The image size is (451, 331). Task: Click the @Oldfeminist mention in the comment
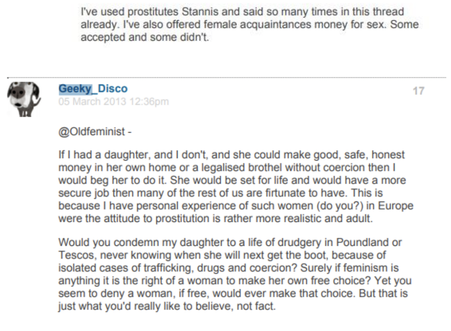coord(92,132)
